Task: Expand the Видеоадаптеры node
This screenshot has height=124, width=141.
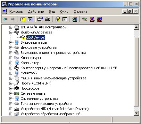Action: [11, 42]
